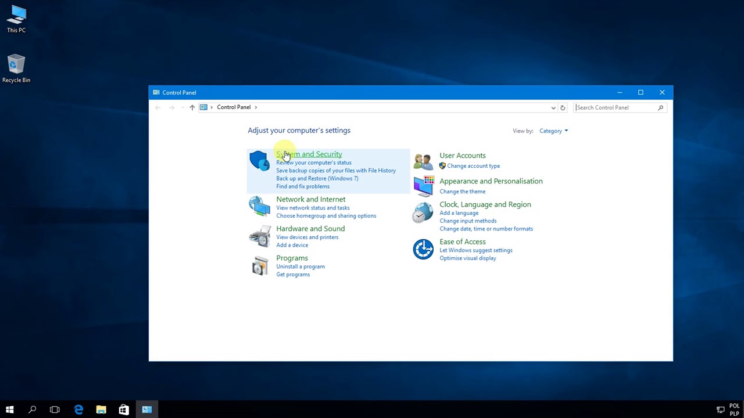Image resolution: width=744 pixels, height=418 pixels.
Task: Open Back up and Restore (Windows 7)
Action: 317,178
